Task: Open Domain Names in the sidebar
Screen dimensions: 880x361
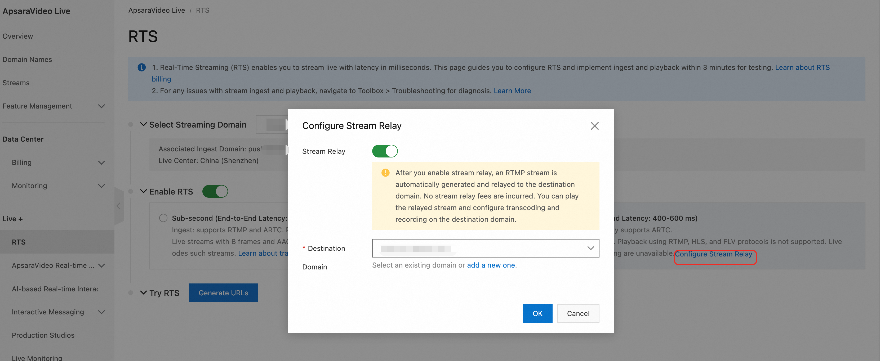Action: (x=27, y=59)
